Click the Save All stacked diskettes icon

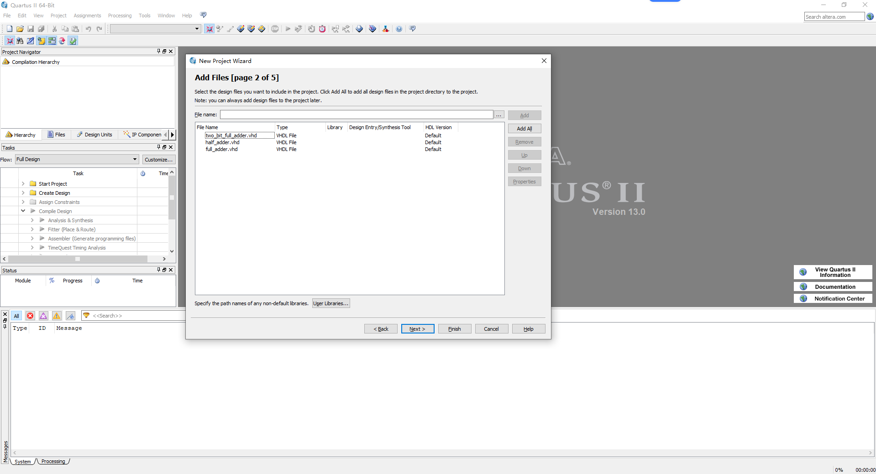click(x=41, y=29)
